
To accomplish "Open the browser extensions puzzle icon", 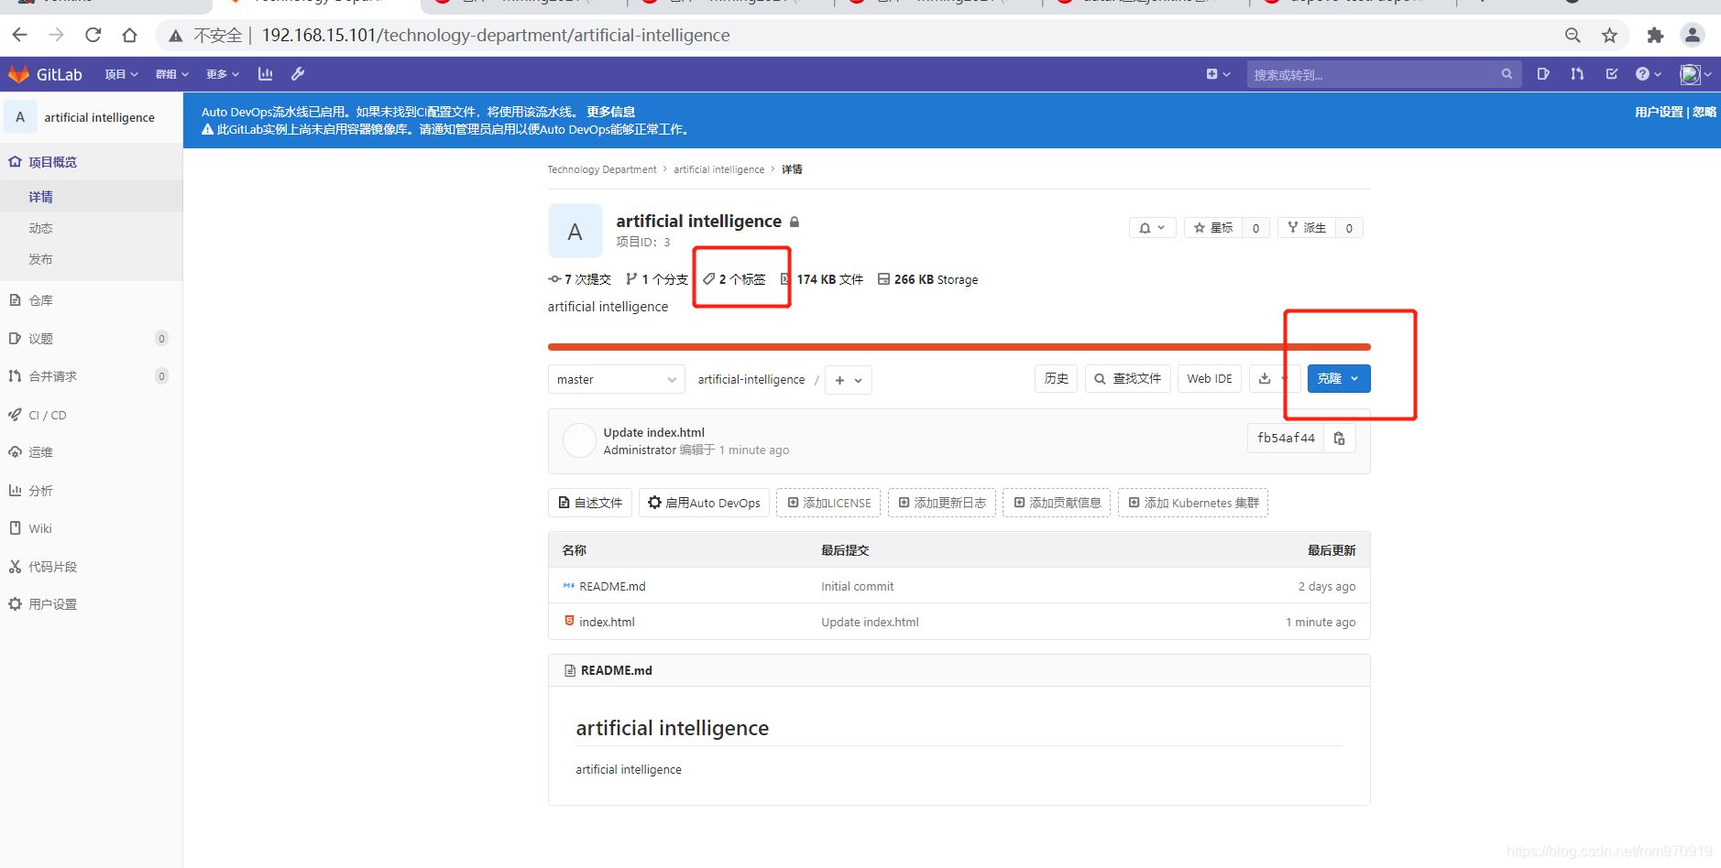I will [x=1655, y=35].
